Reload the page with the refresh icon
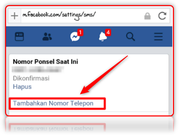This screenshot has height=137, width=179. (x=162, y=16)
